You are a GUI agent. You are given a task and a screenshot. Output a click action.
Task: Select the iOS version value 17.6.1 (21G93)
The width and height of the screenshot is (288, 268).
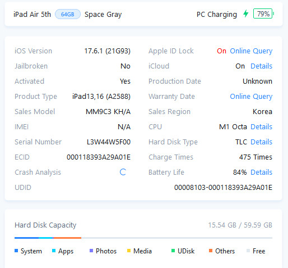[108, 51]
